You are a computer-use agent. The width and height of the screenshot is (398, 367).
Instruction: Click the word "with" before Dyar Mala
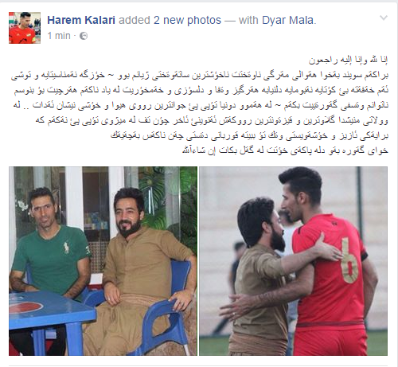coord(248,20)
